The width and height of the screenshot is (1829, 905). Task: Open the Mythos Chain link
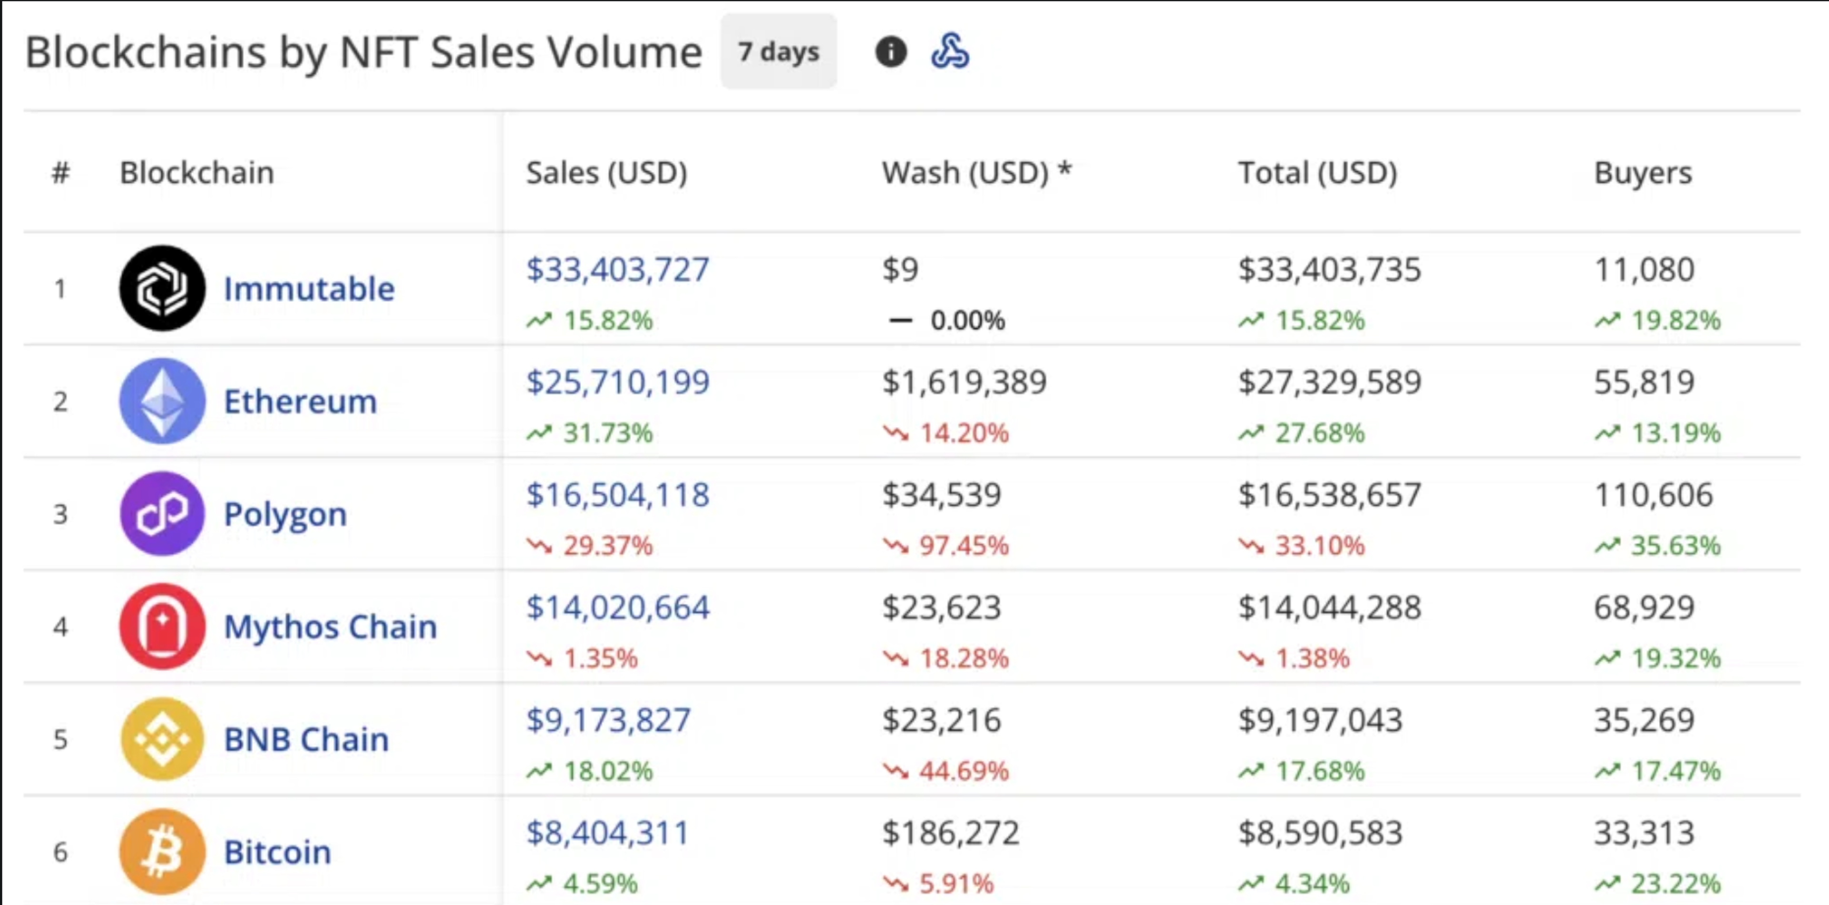point(330,627)
